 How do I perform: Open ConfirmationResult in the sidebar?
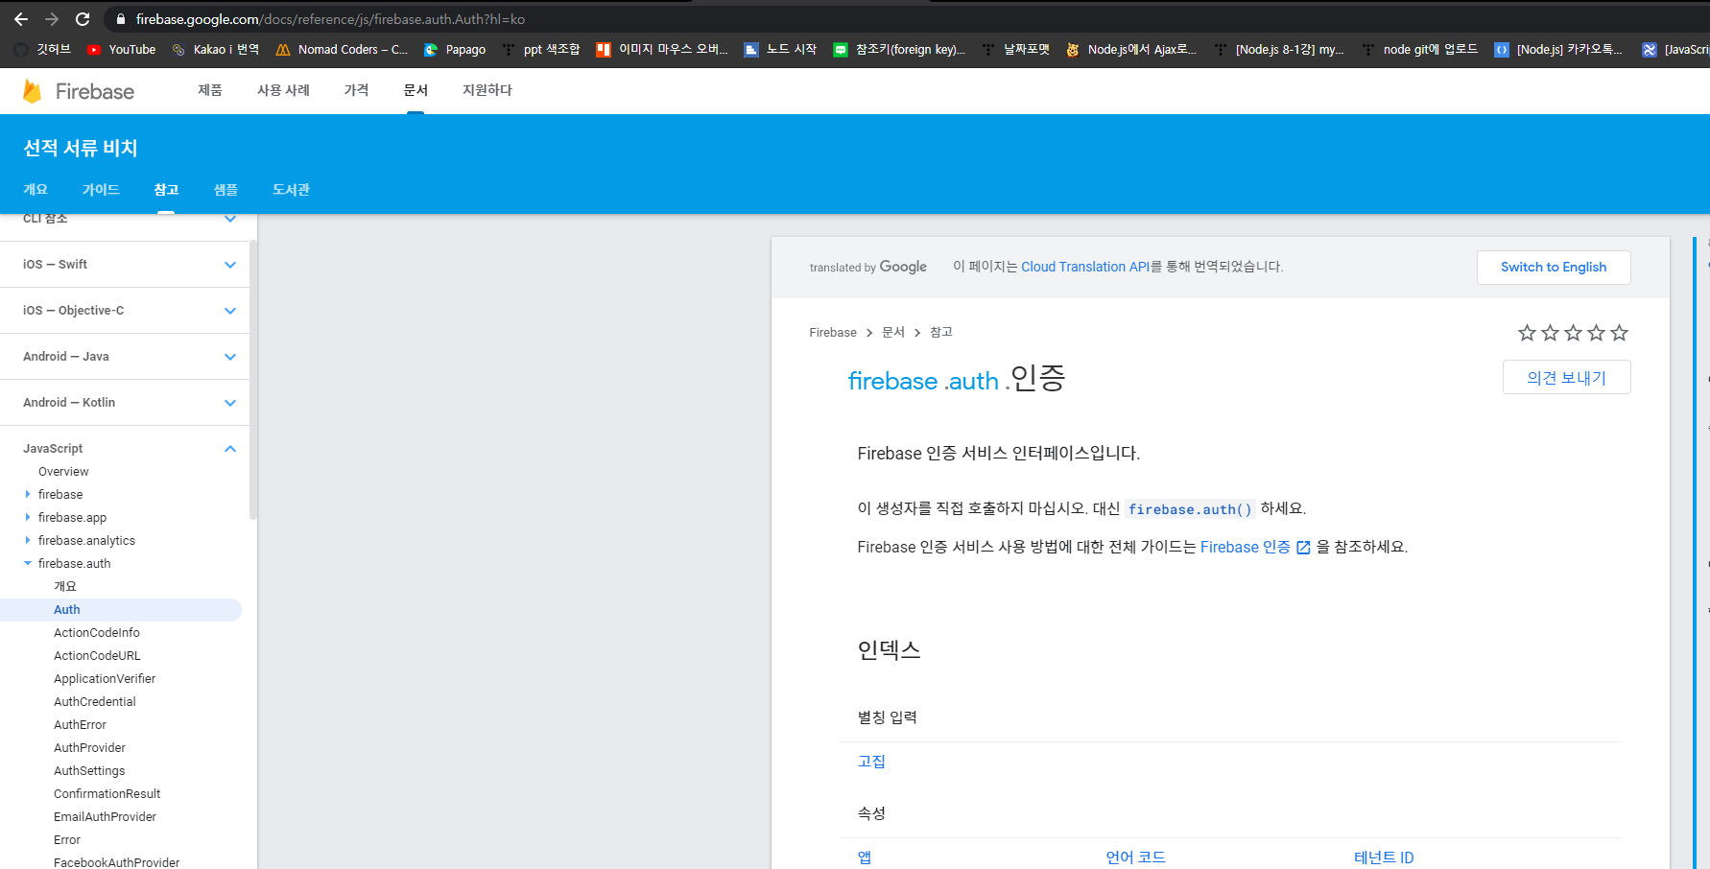point(107,794)
